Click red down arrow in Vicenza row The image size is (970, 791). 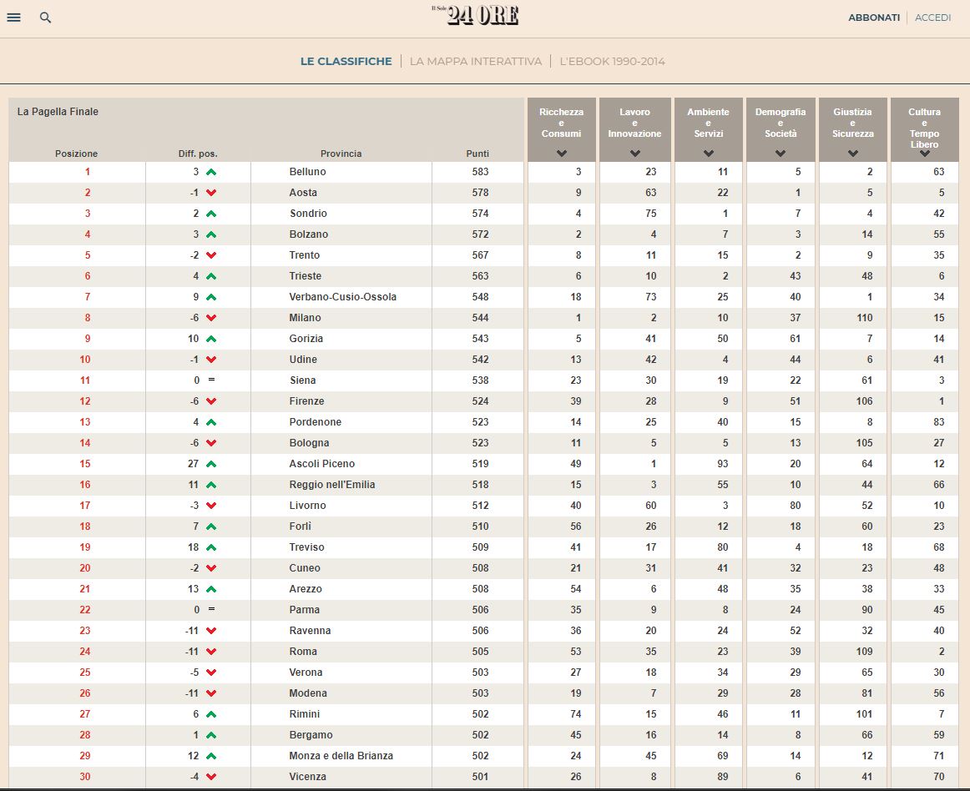pyautogui.click(x=211, y=777)
